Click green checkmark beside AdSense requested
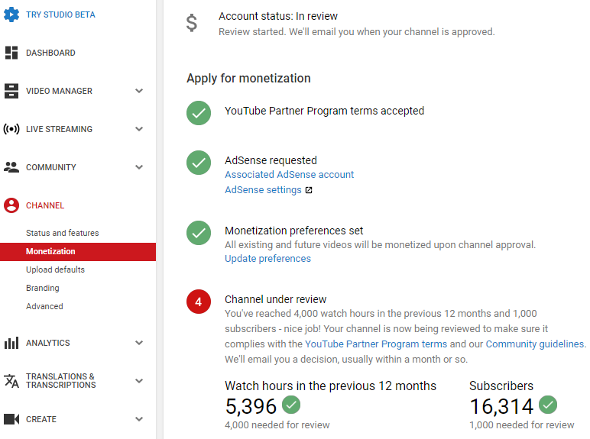Image resolution: width=590 pixels, height=439 pixels. pyautogui.click(x=199, y=163)
